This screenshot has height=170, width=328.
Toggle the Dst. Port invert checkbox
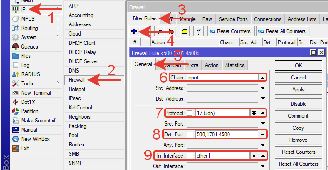[x=189, y=134]
